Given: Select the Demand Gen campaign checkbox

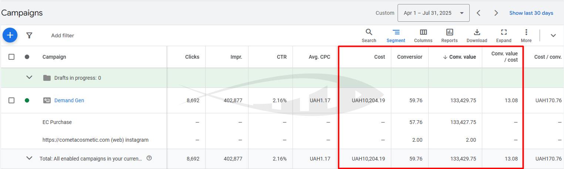Looking at the screenshot, I should [11, 100].
